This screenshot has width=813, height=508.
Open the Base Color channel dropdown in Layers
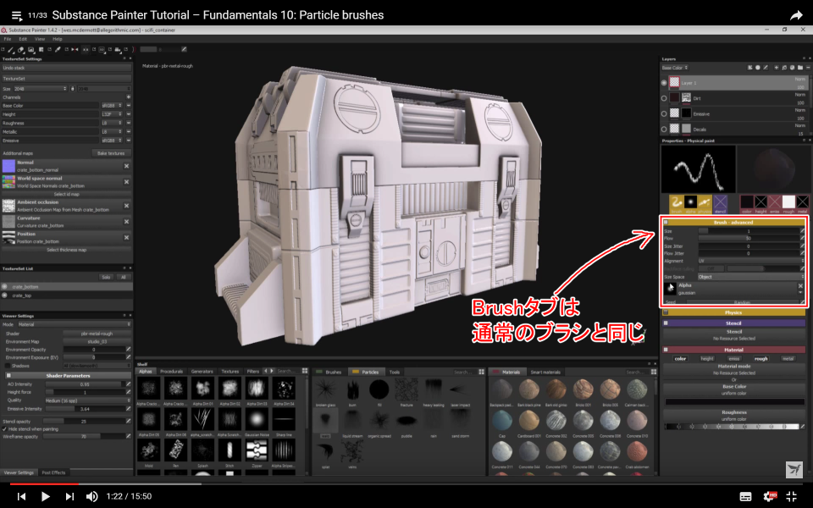pyautogui.click(x=675, y=68)
